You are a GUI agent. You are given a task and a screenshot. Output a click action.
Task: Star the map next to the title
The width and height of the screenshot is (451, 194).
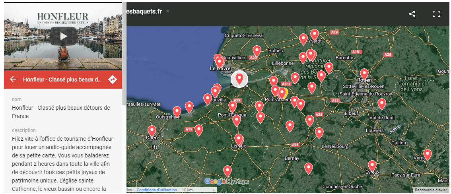click(168, 11)
